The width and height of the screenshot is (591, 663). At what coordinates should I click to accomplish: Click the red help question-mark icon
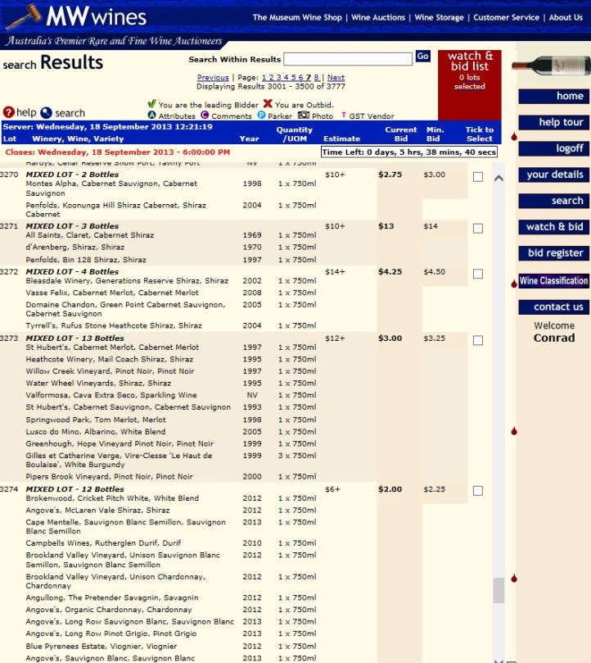click(x=8, y=112)
